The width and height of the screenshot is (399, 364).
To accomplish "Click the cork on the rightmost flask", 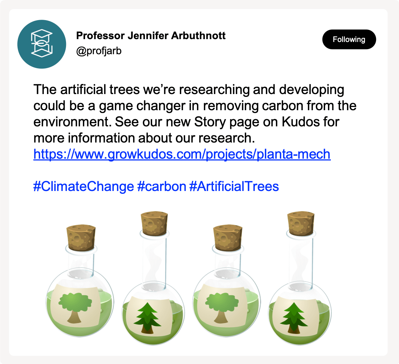I will coord(301,223).
